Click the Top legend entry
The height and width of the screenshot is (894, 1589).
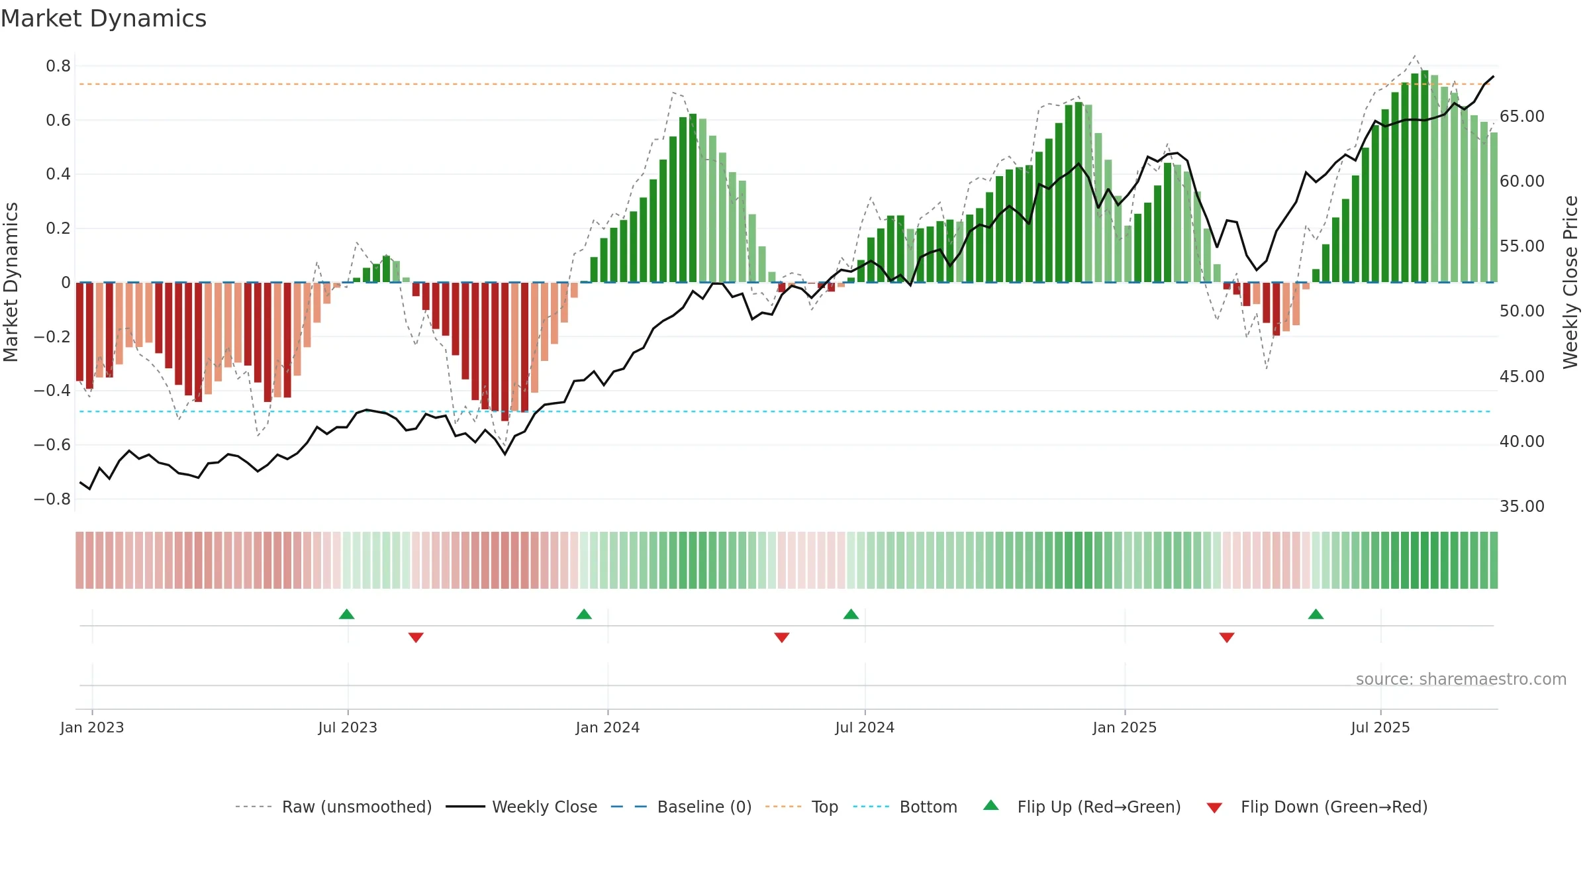pyautogui.click(x=802, y=807)
